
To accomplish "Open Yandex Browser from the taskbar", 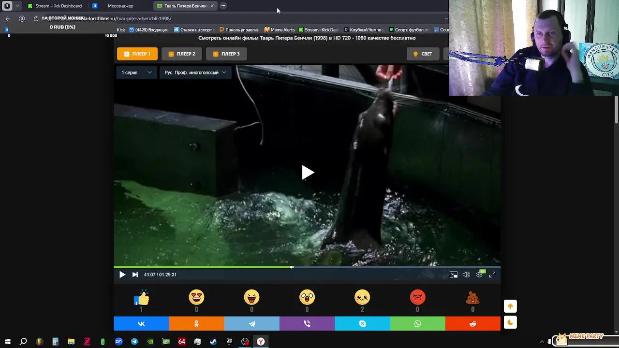I will coord(261,342).
